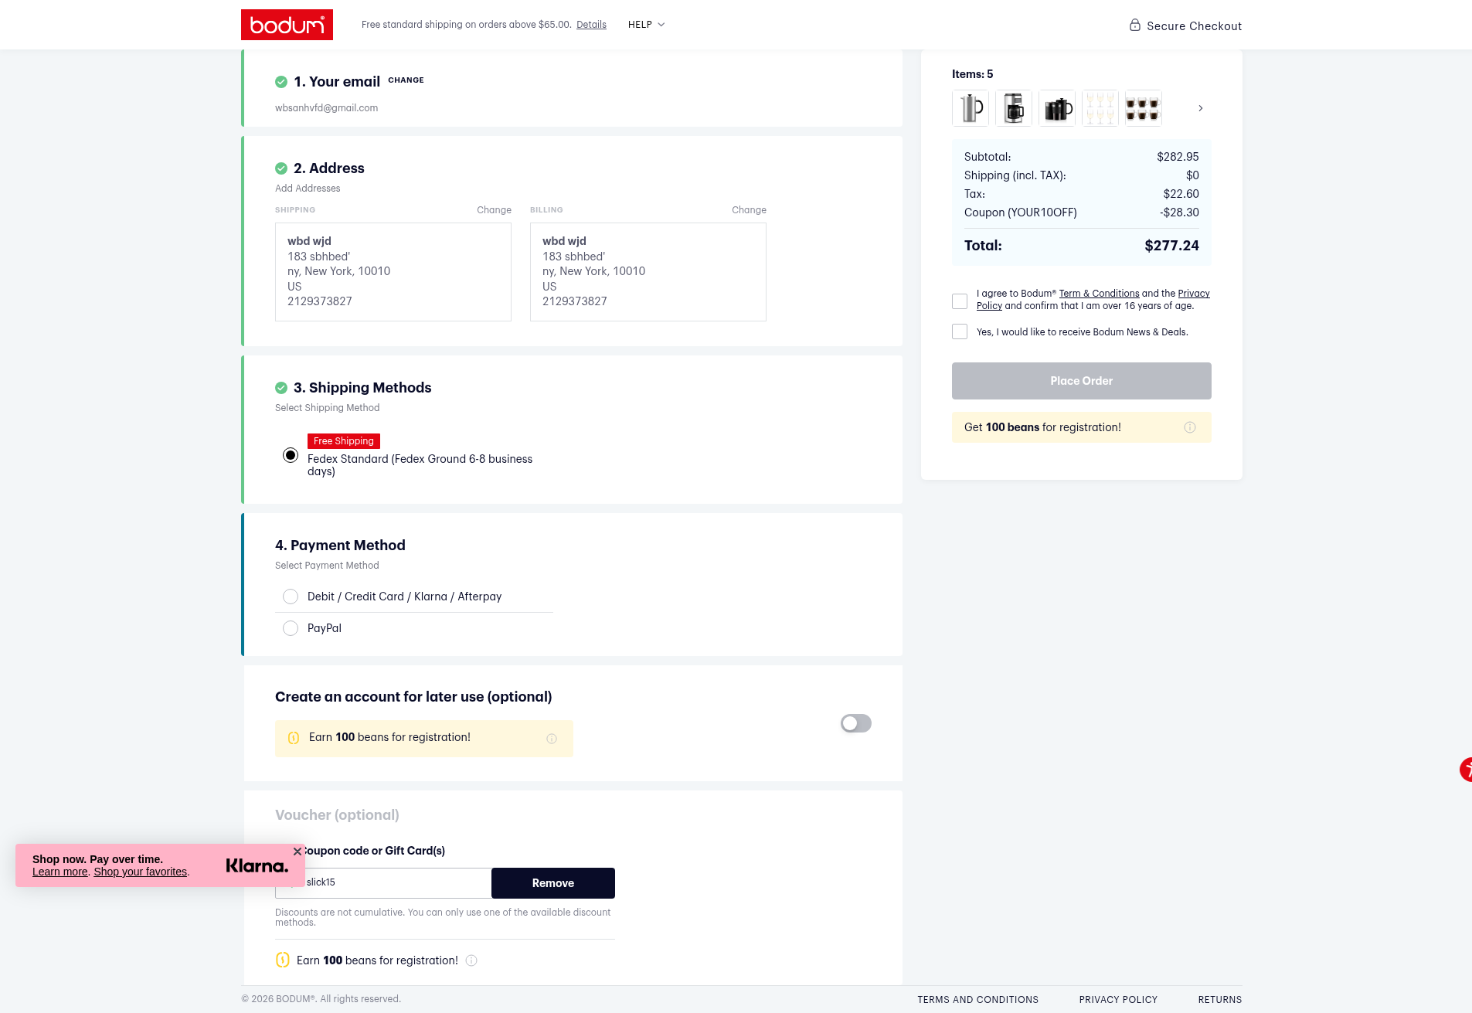Click info icon next to bottom beans text

471,960
